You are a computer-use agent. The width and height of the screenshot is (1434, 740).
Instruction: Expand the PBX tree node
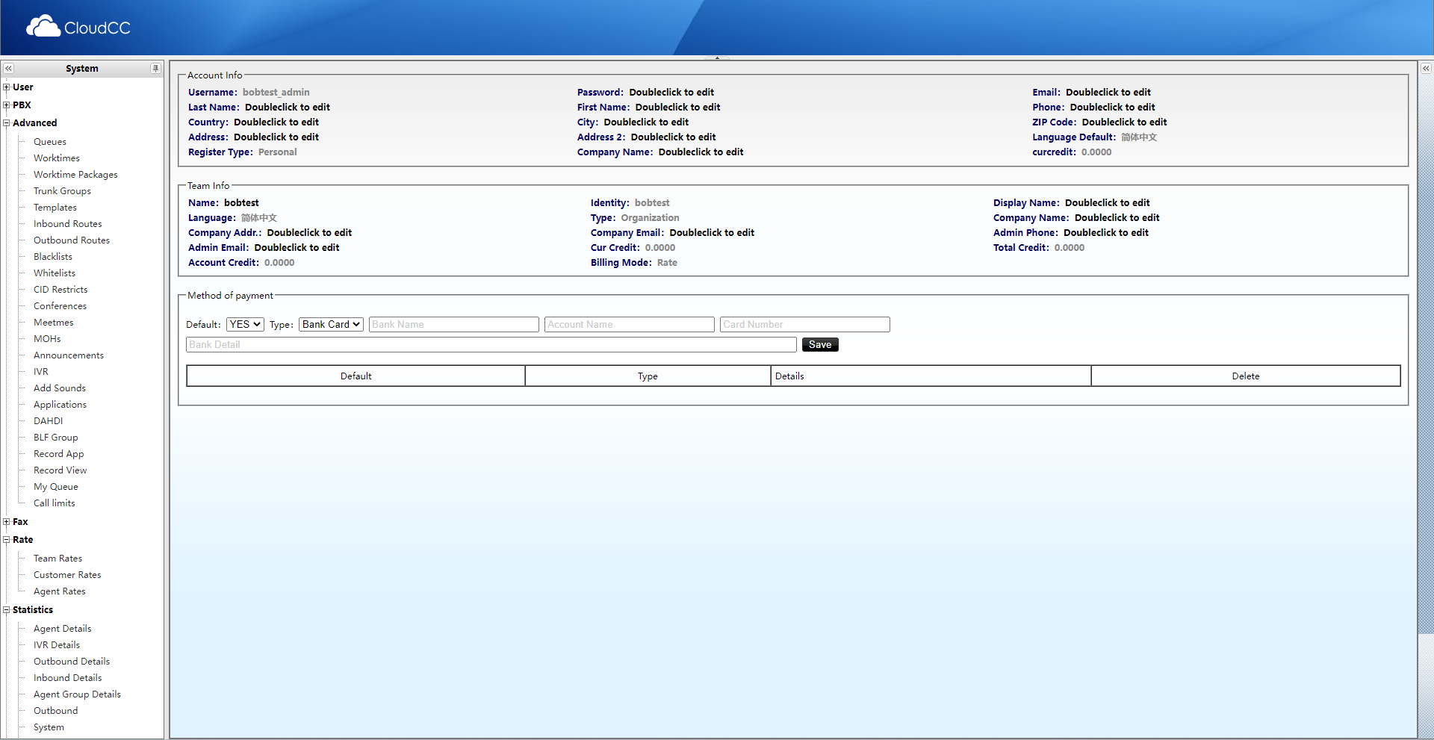pos(6,105)
